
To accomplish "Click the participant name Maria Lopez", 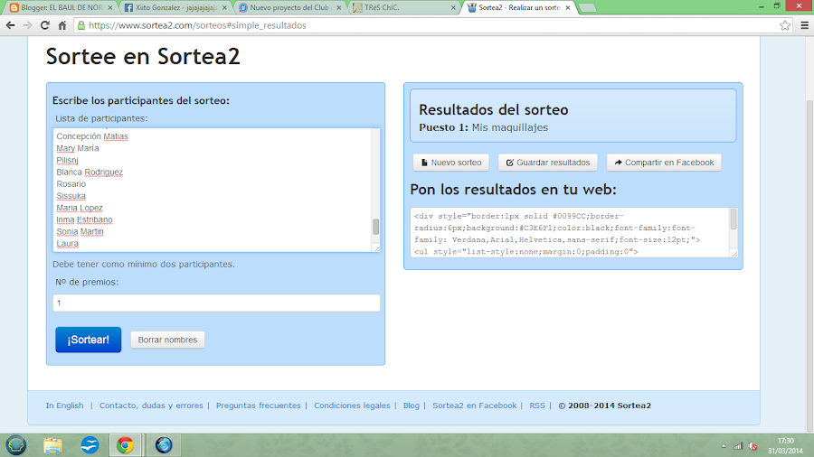I will pyautogui.click(x=80, y=208).
